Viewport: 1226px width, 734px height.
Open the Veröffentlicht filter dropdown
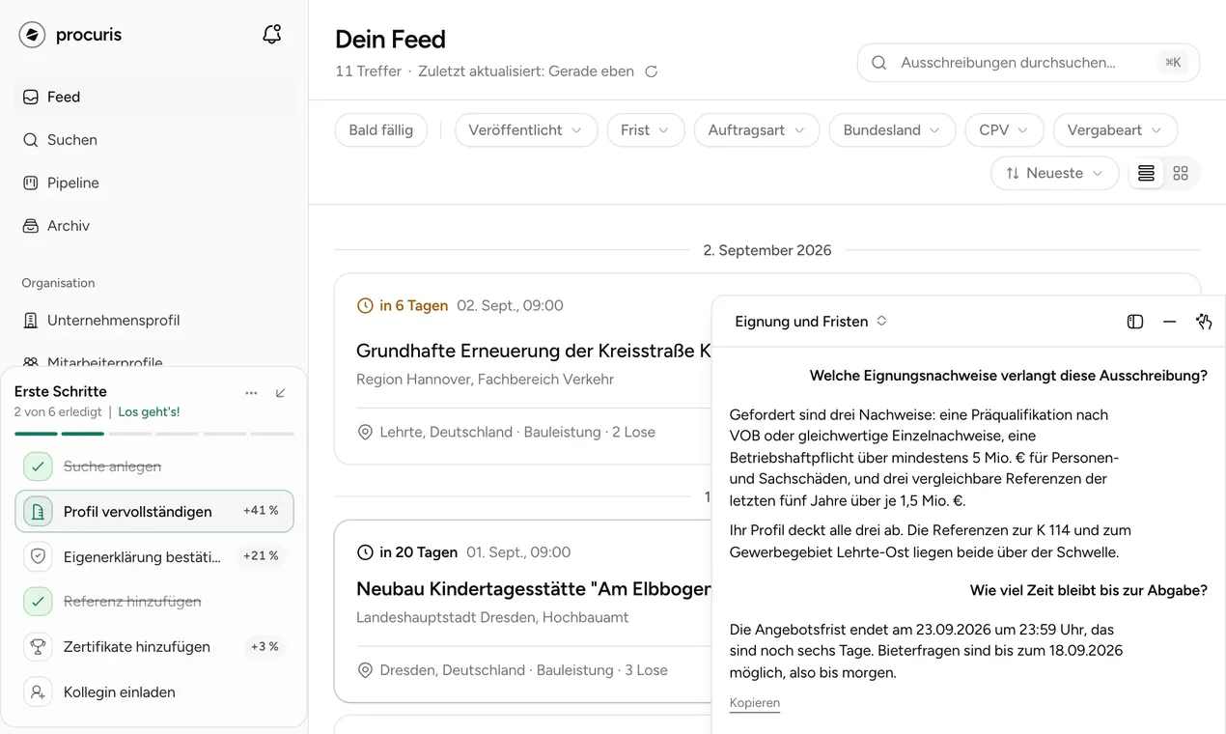tap(526, 130)
